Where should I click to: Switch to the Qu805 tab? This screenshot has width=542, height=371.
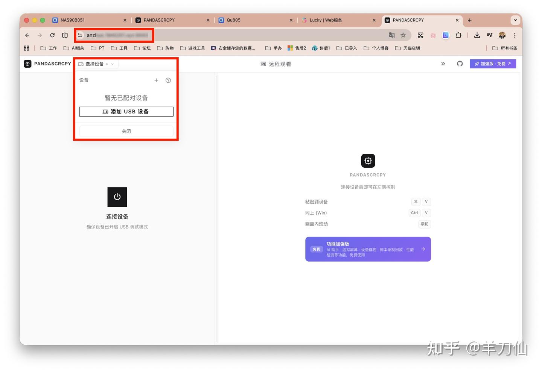click(x=256, y=20)
